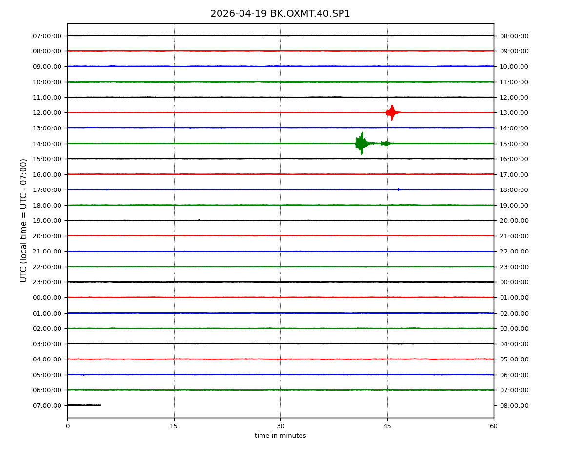Click the small blue spike near minute 46

pyautogui.click(x=399, y=190)
